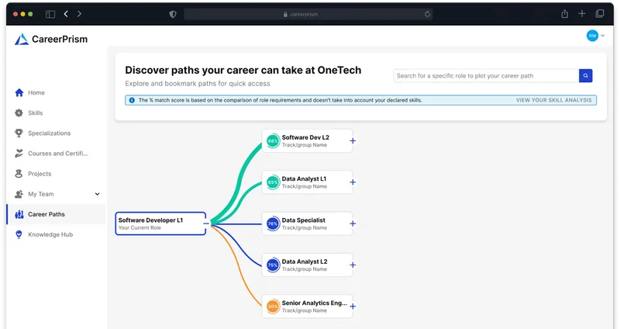Select the Software Dev L2 card title
Viewport: 620px width, 329px height.
click(305, 137)
